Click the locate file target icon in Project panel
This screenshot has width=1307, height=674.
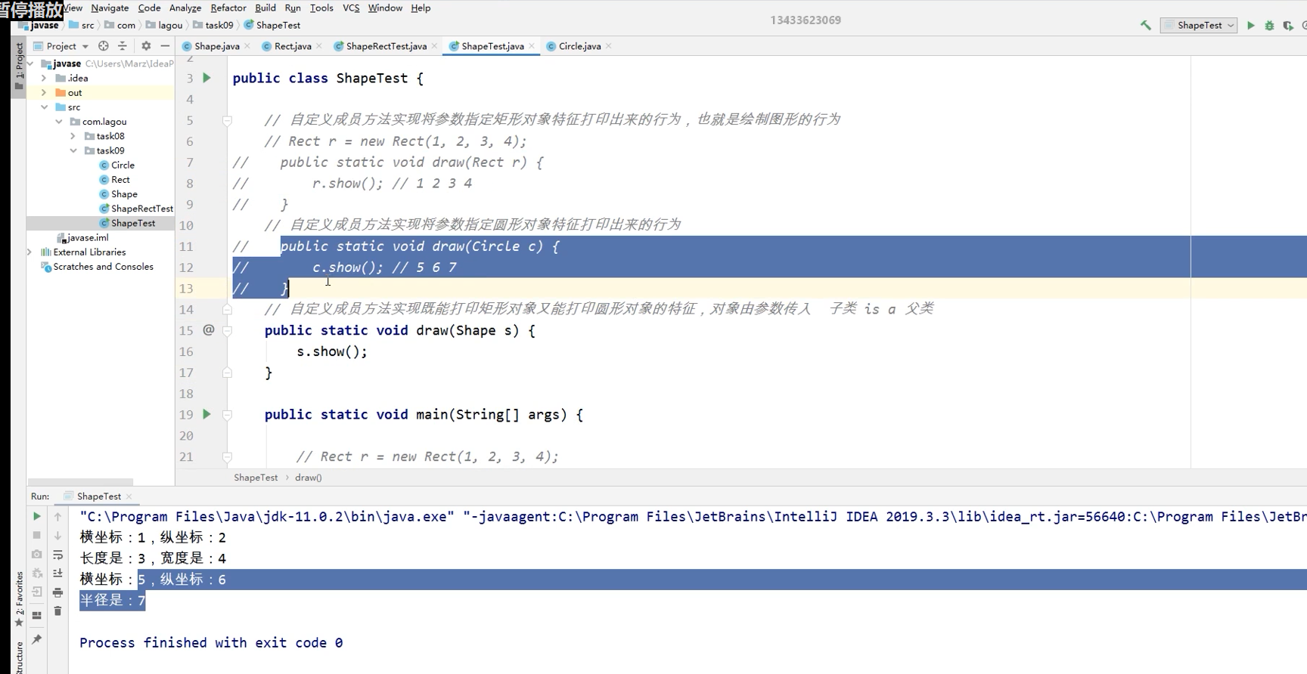tap(104, 46)
